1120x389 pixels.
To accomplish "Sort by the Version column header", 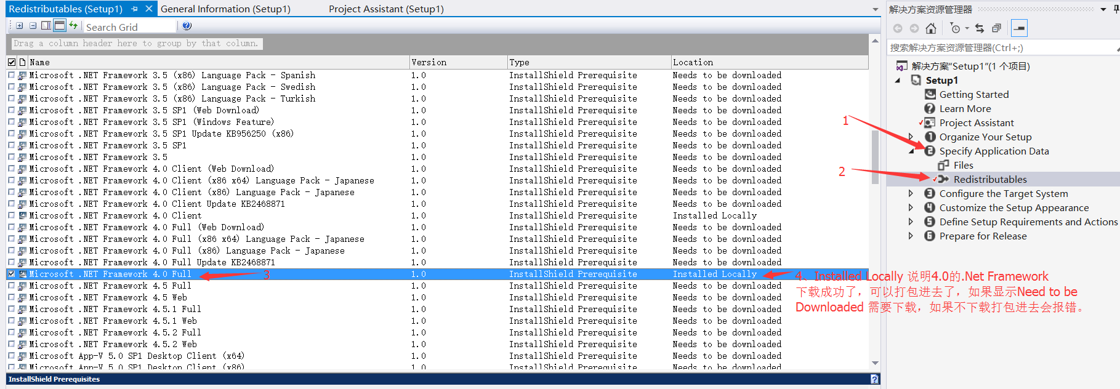I will 459,62.
